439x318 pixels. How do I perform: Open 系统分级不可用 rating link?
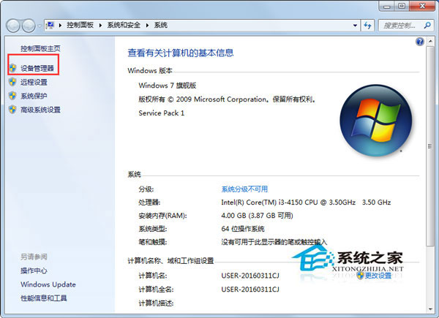[x=244, y=189]
